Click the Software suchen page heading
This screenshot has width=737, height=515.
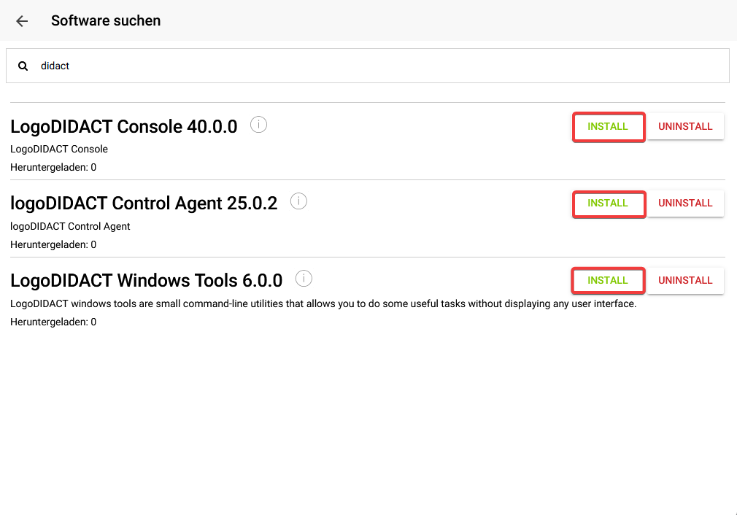[106, 20]
